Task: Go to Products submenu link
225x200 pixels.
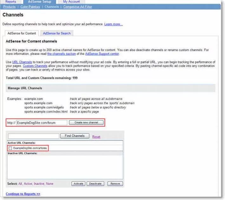Action: click(x=9, y=7)
